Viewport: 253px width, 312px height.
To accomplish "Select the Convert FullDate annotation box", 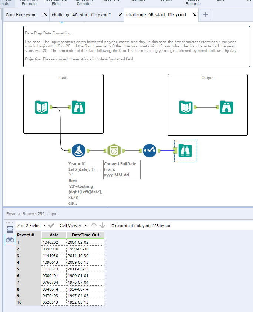I will (x=122, y=170).
